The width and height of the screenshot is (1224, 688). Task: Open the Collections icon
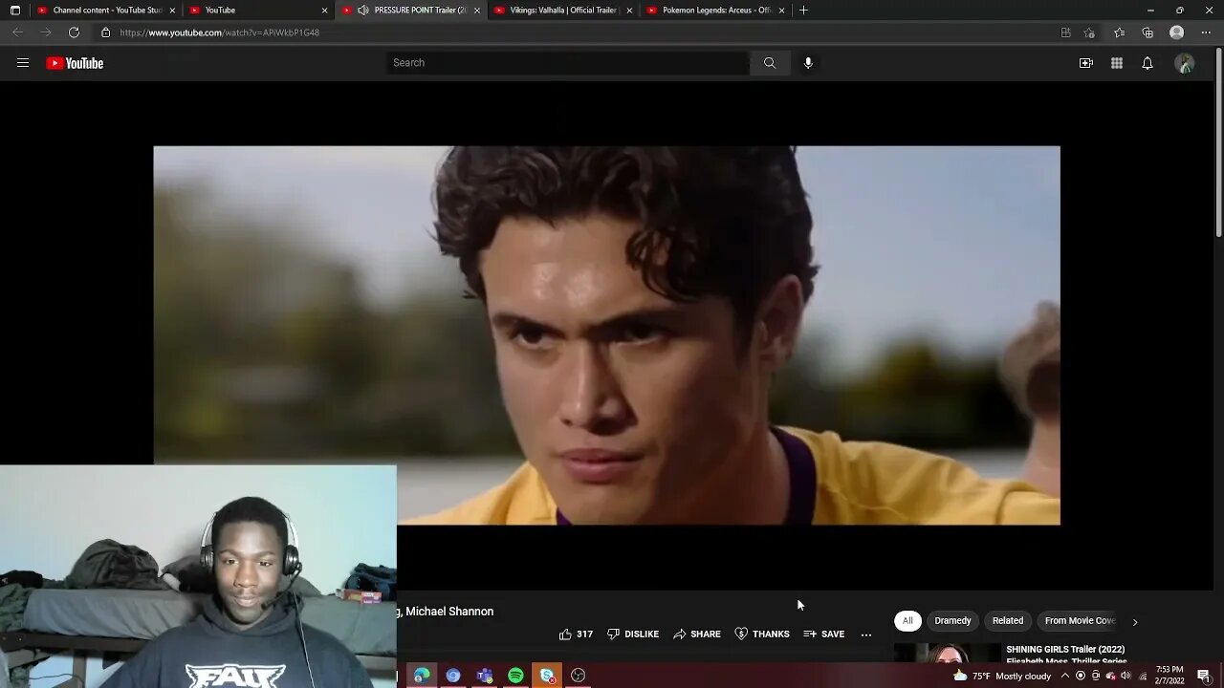coord(1147,32)
